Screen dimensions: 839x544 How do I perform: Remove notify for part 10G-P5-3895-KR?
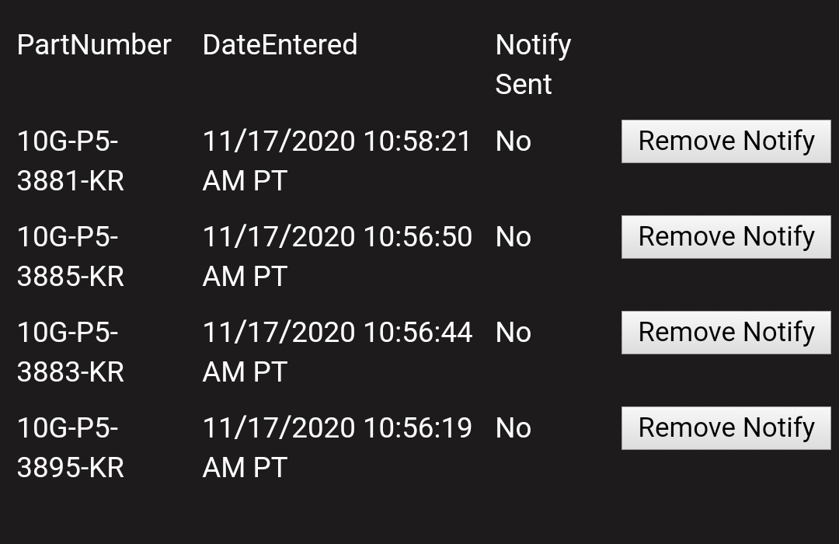tap(726, 428)
